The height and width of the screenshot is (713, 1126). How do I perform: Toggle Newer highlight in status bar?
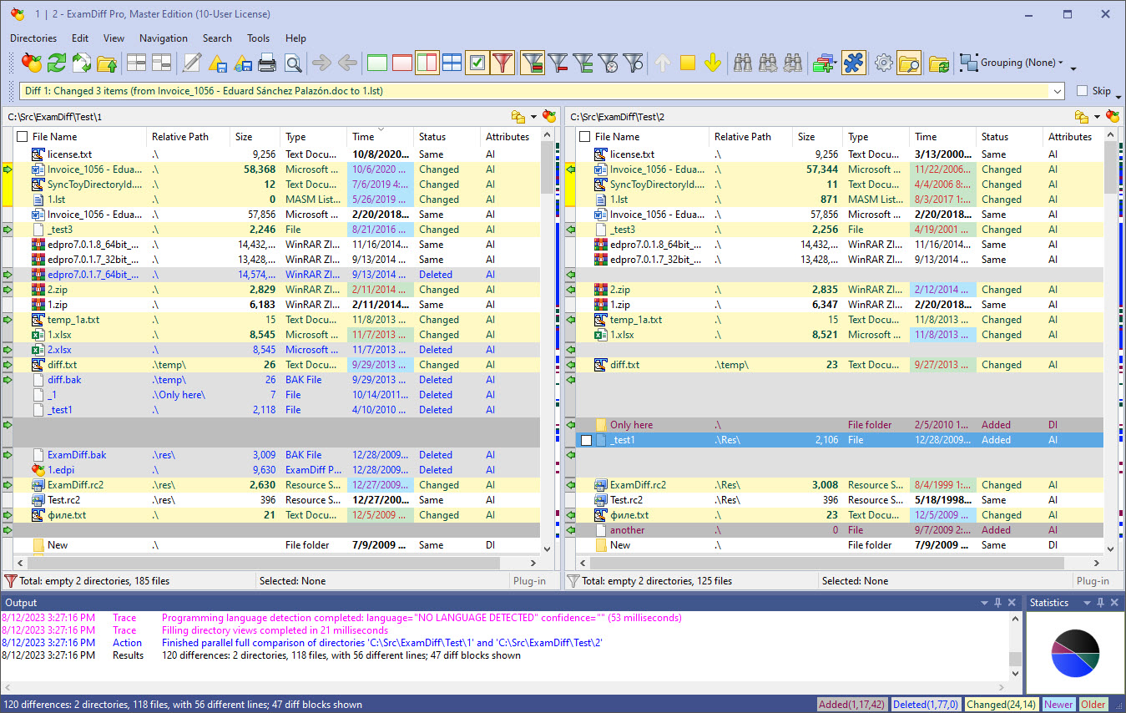(x=1058, y=704)
